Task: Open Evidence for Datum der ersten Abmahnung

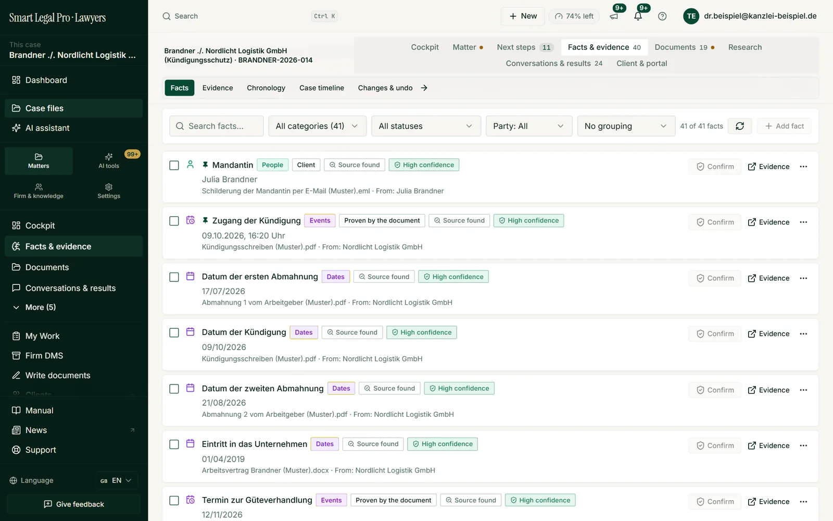Action: click(x=768, y=278)
